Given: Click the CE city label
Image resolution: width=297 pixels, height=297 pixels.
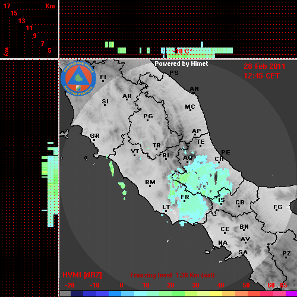Looking at the screenshot, I should click(x=225, y=229).
